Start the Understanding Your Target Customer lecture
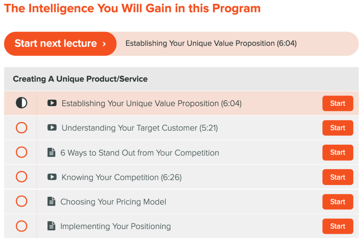Screen dimensions: 361x239 point(338,128)
